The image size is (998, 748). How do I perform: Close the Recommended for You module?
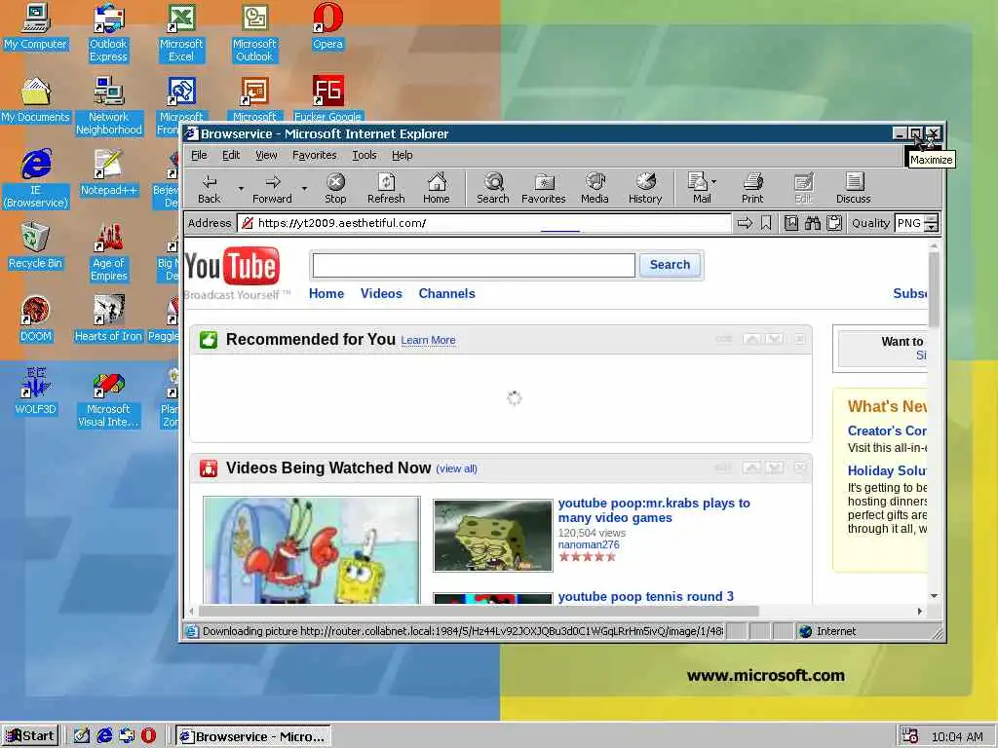[x=799, y=339]
